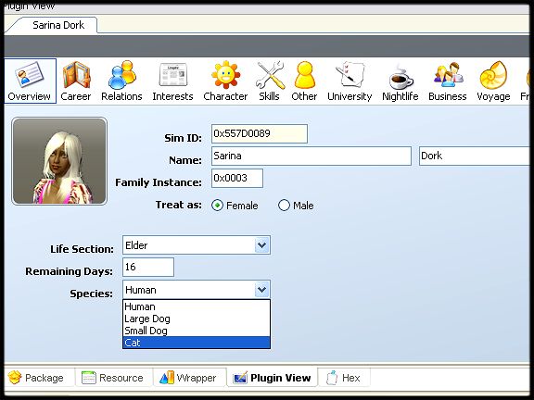
Task: Expand the Life Section dropdown
Action: (x=261, y=245)
